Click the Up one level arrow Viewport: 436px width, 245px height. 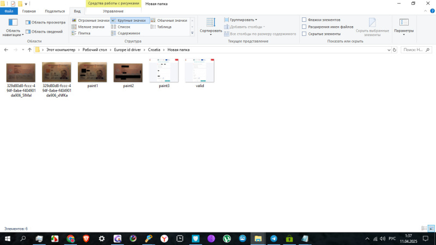[29, 50]
